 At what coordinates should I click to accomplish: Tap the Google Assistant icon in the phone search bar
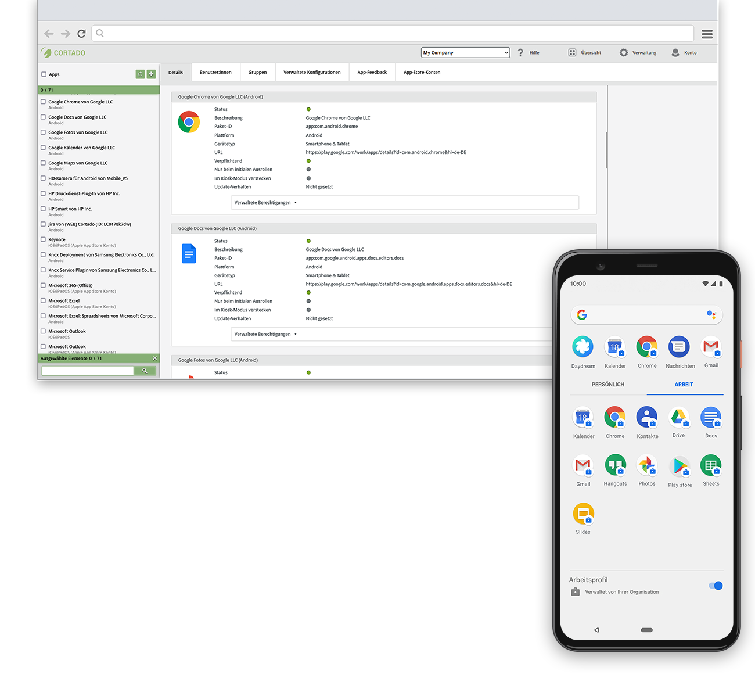(x=711, y=314)
